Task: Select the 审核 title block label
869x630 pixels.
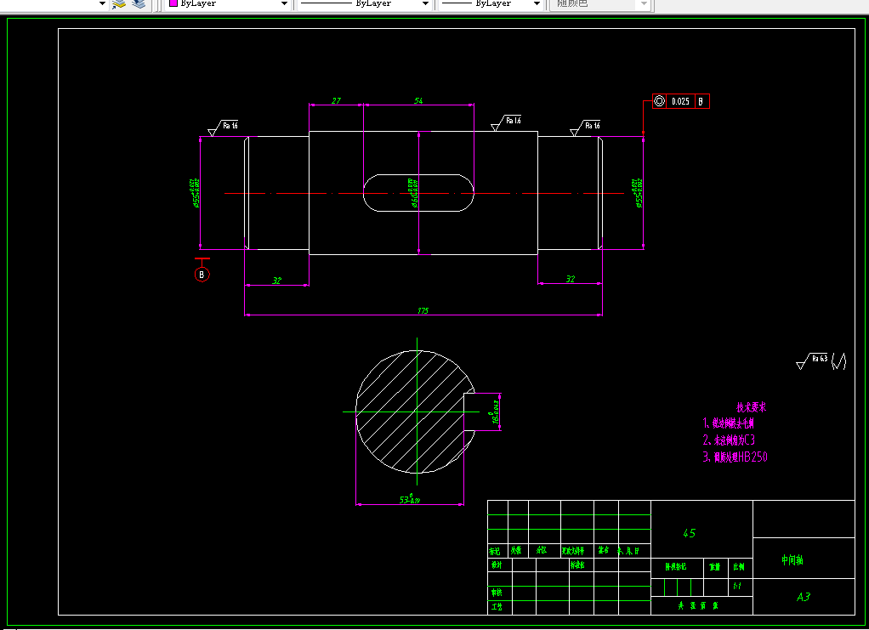Action: pos(496,593)
